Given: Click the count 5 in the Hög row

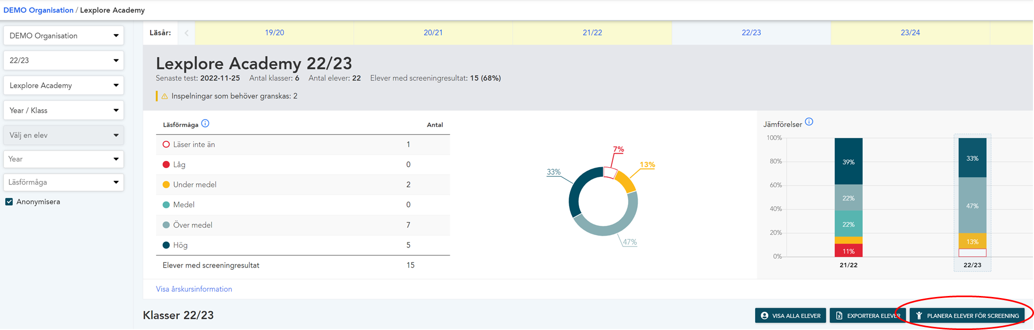Looking at the screenshot, I should (408, 245).
